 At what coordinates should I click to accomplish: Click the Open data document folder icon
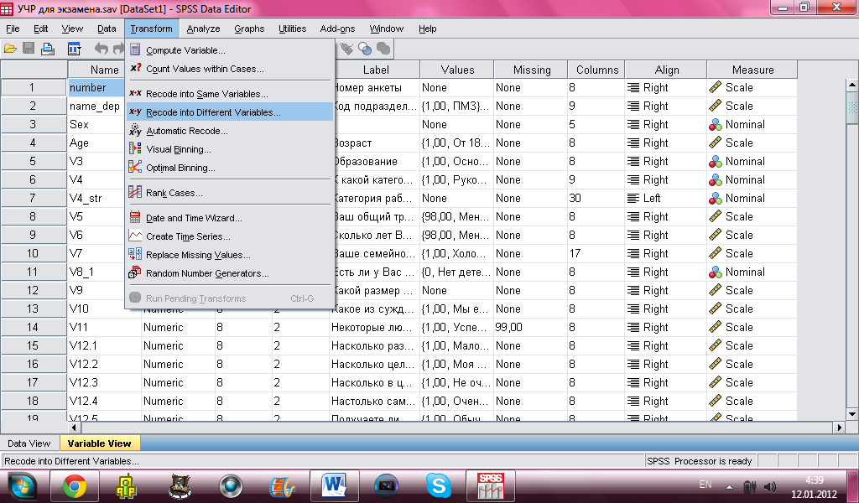pos(10,49)
